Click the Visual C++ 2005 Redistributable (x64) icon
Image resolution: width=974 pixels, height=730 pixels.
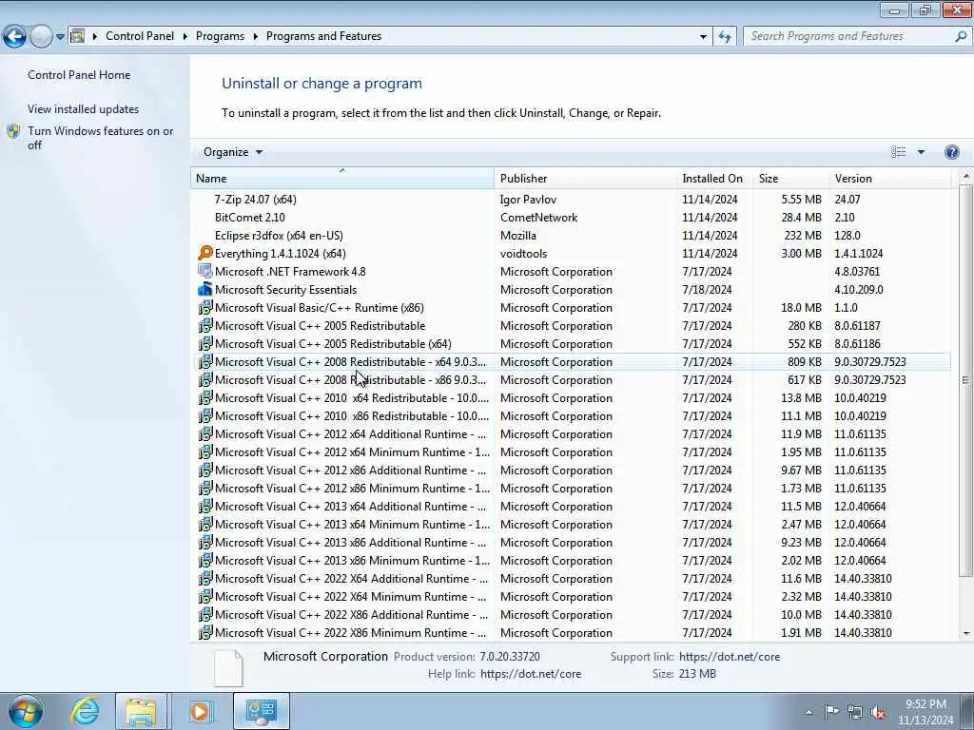tap(205, 343)
